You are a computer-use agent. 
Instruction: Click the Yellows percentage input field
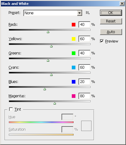[85, 39]
